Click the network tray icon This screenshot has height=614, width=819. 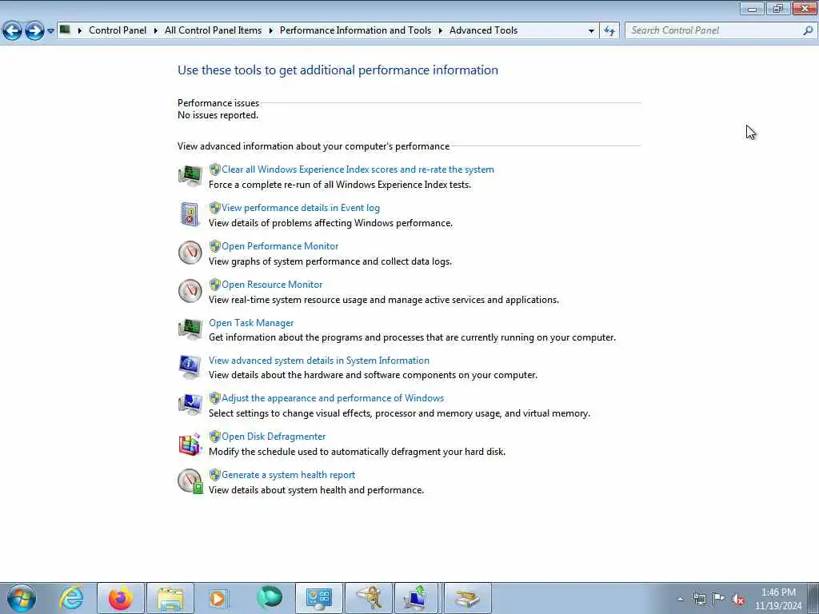pos(699,599)
